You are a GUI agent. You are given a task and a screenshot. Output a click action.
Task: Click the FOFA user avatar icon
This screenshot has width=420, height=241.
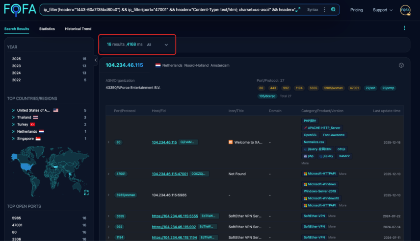[x=405, y=10]
